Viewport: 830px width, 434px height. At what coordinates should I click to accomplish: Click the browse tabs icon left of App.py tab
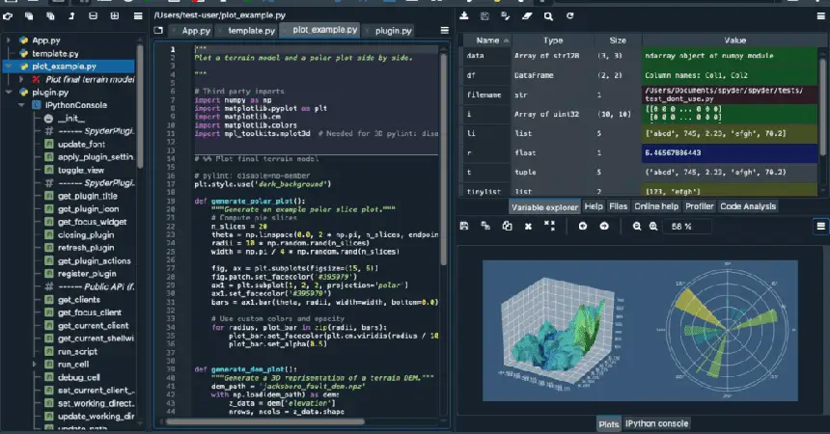(158, 31)
